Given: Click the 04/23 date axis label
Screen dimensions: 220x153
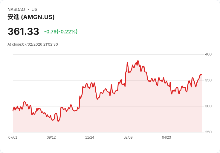Looking at the screenshot, I should pos(166,137).
